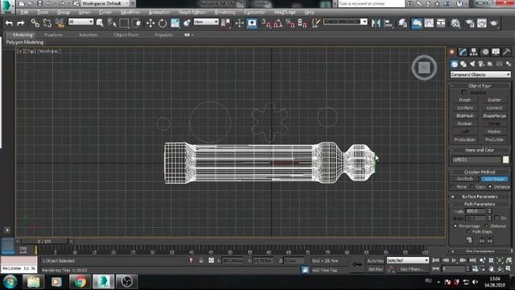Select the Copy radio option
Viewport: 515px width, 290px height.
[x=472, y=187]
